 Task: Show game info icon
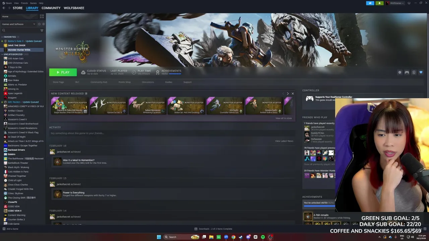click(x=414, y=72)
